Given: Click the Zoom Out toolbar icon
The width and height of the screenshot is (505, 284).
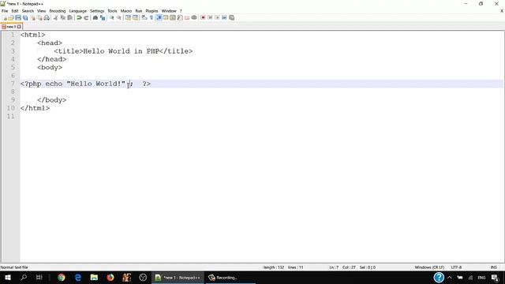Looking at the screenshot, I should click(119, 17).
